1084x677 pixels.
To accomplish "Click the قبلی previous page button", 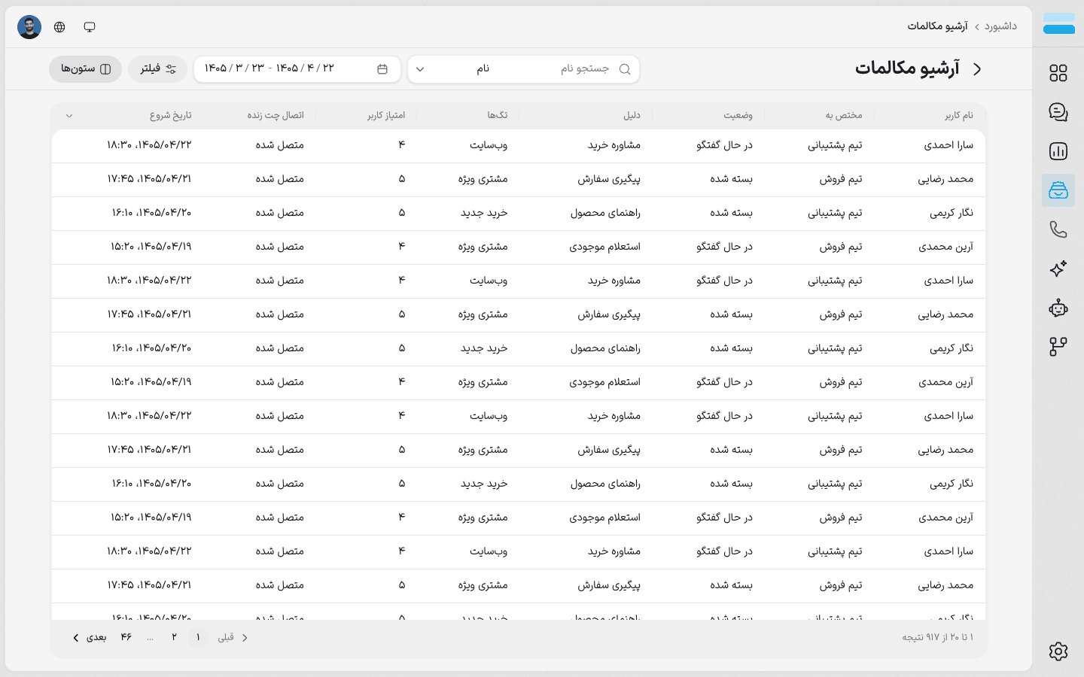I will coord(233,637).
